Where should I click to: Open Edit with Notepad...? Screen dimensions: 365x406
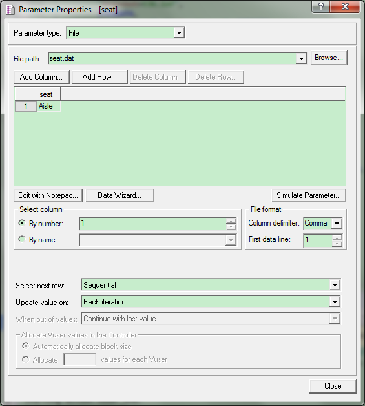[x=48, y=195]
